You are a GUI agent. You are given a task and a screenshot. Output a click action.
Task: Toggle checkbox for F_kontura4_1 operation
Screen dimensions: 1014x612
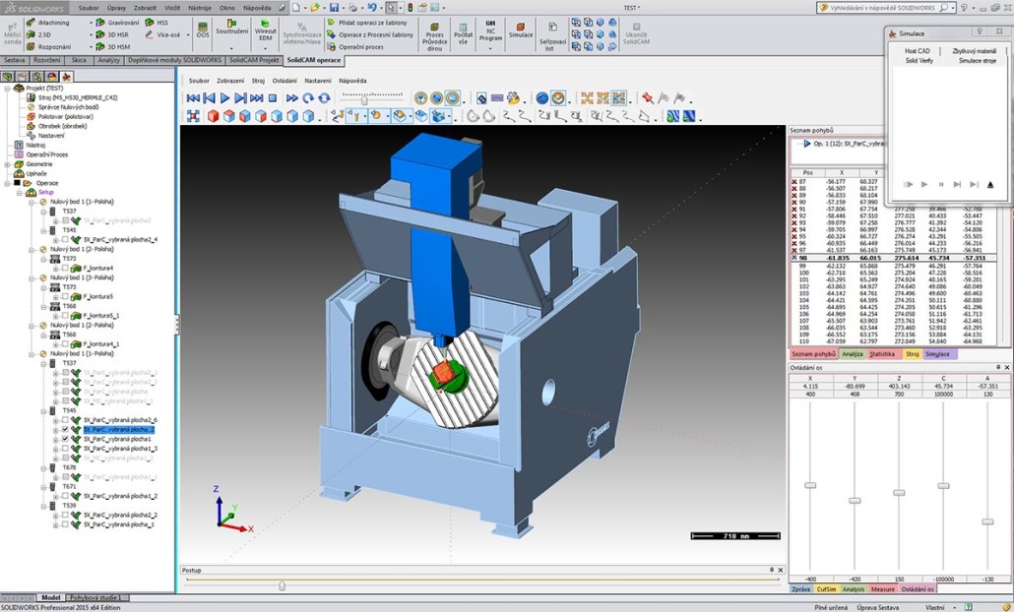click(65, 344)
